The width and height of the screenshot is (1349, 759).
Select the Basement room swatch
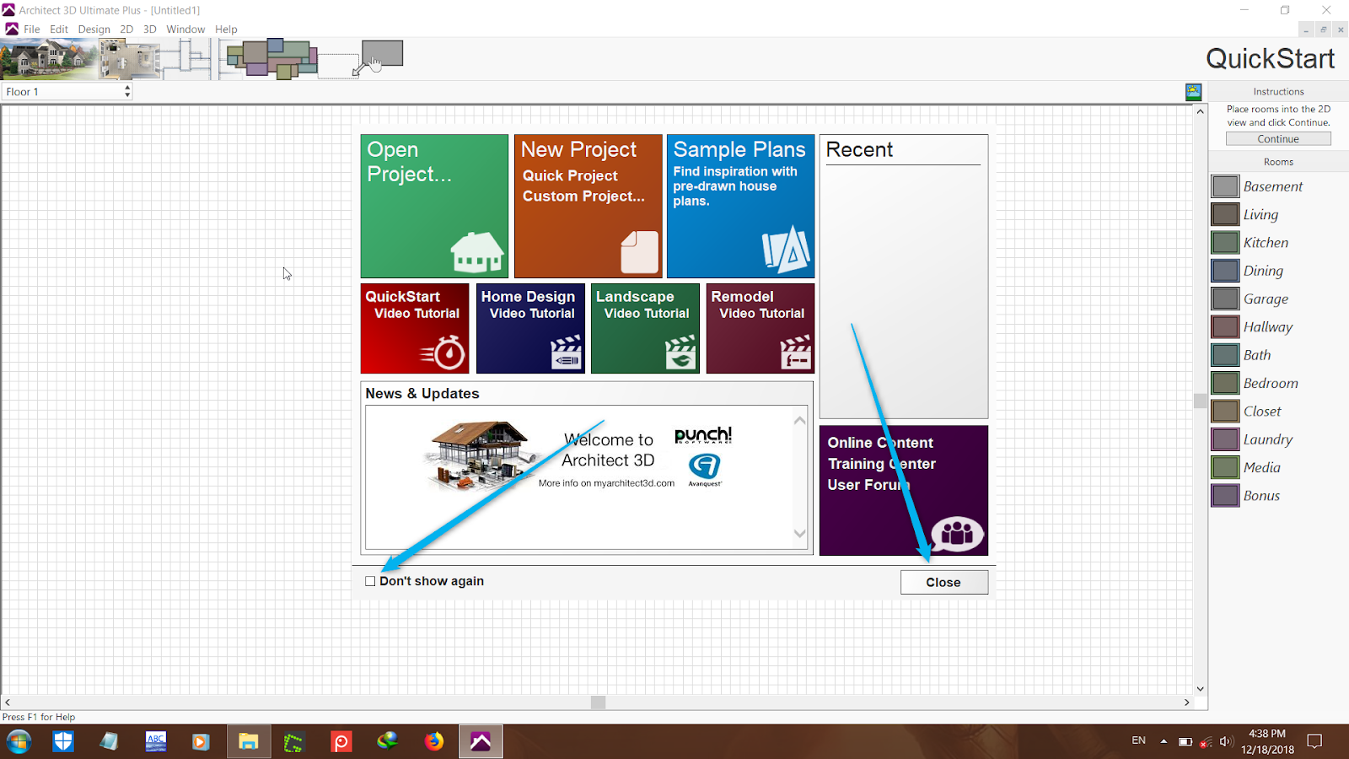click(1225, 186)
